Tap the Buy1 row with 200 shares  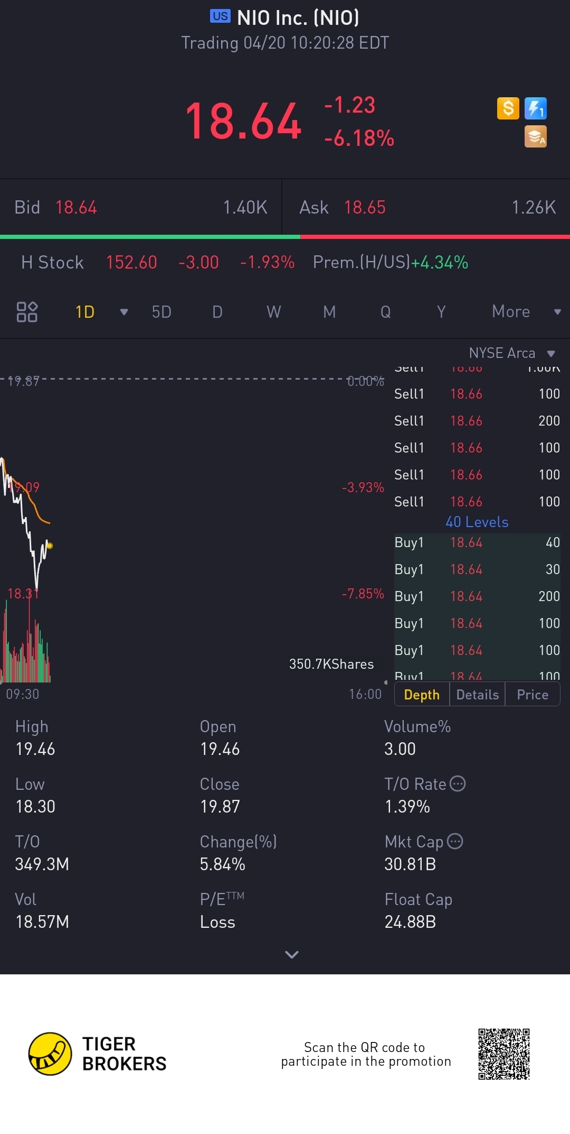[x=477, y=596]
